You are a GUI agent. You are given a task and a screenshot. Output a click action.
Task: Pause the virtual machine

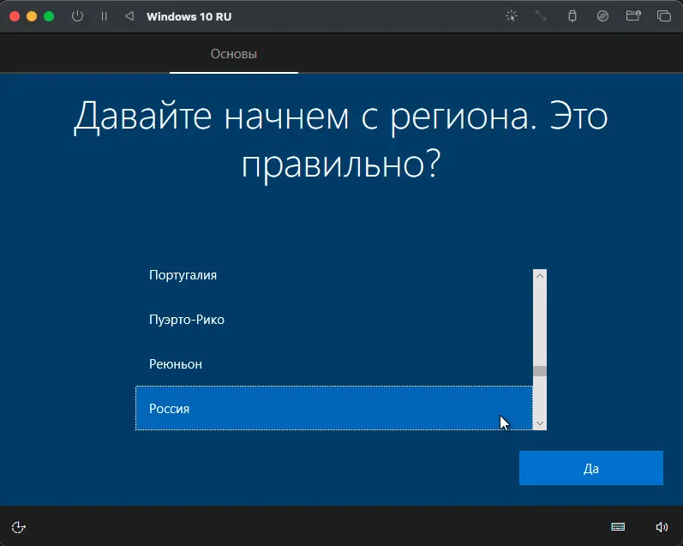click(x=104, y=16)
